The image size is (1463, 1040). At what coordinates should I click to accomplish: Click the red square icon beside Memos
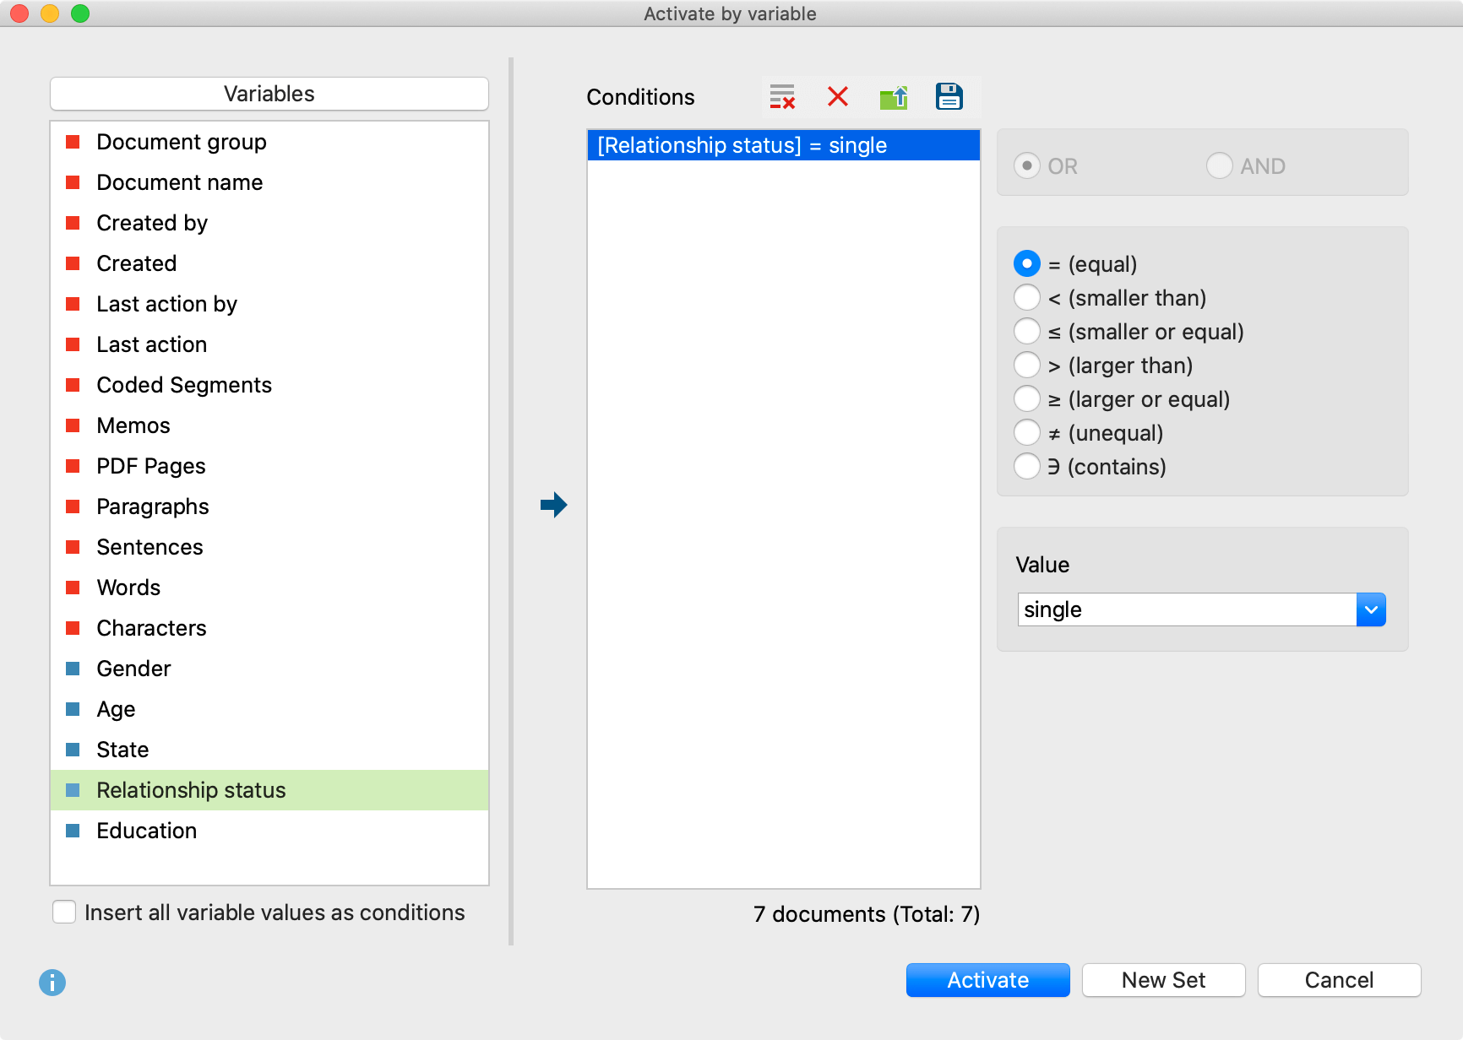pyautogui.click(x=73, y=425)
